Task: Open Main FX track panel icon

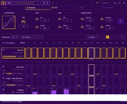Action: (x=3, y=50)
